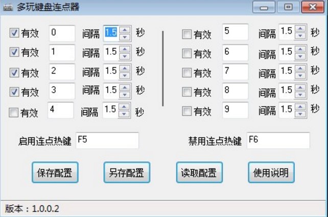Increment key 3 interval using up arrow
Viewport: 328px width, 217px height.
[125, 88]
